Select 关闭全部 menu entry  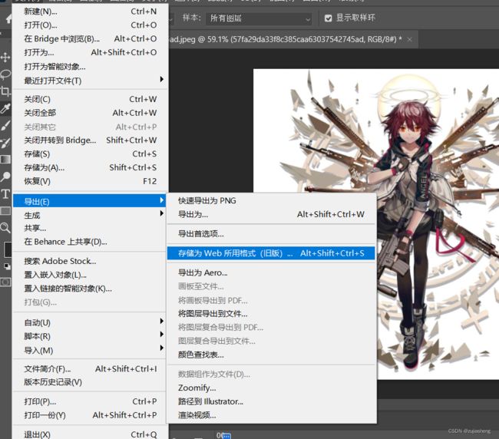click(x=90, y=113)
